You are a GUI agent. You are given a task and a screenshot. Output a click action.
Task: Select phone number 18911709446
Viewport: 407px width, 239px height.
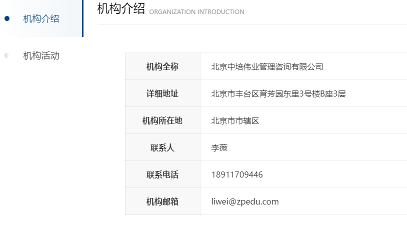237,174
